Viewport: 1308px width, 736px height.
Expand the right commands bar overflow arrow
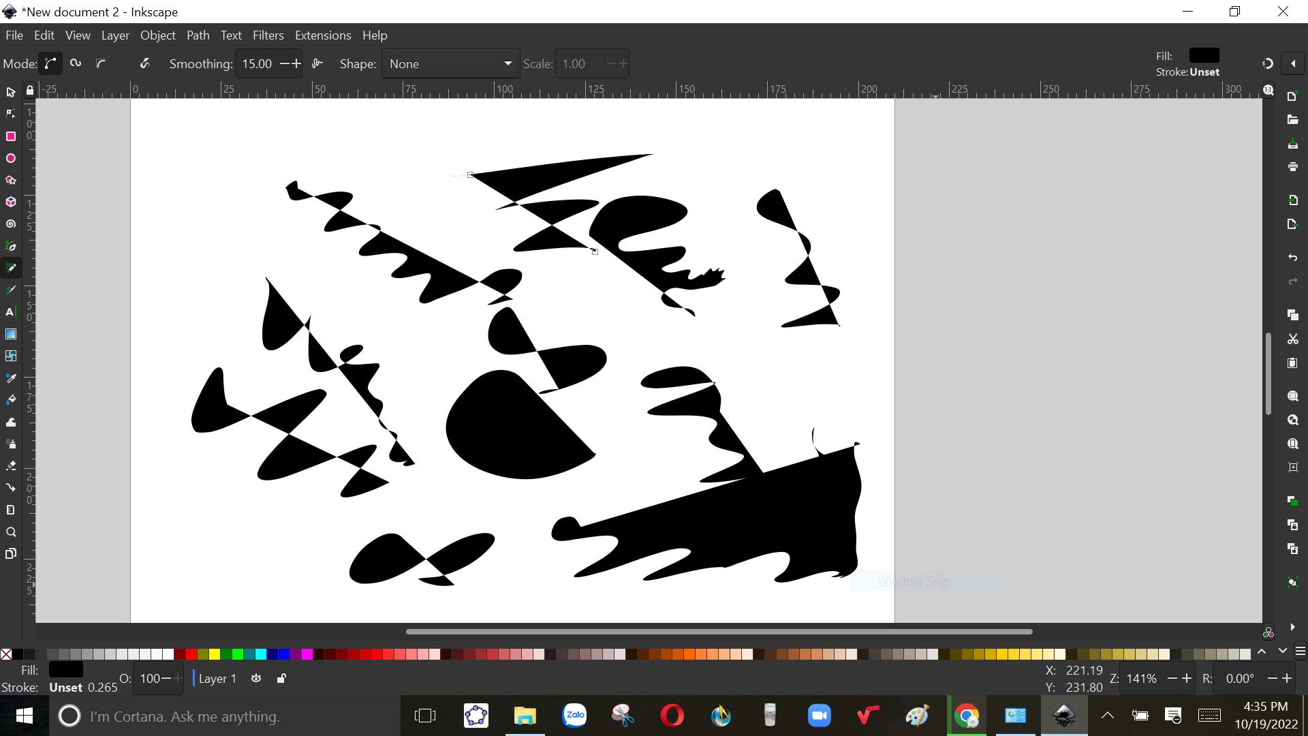[1292, 627]
